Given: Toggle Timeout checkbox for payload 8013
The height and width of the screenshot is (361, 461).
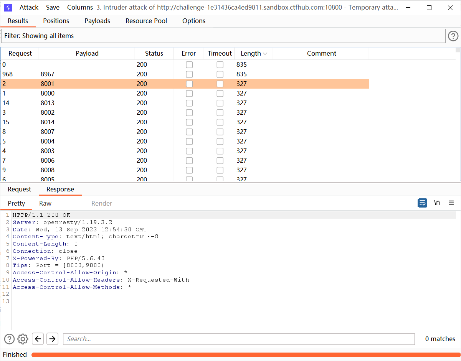Looking at the screenshot, I should 220,103.
